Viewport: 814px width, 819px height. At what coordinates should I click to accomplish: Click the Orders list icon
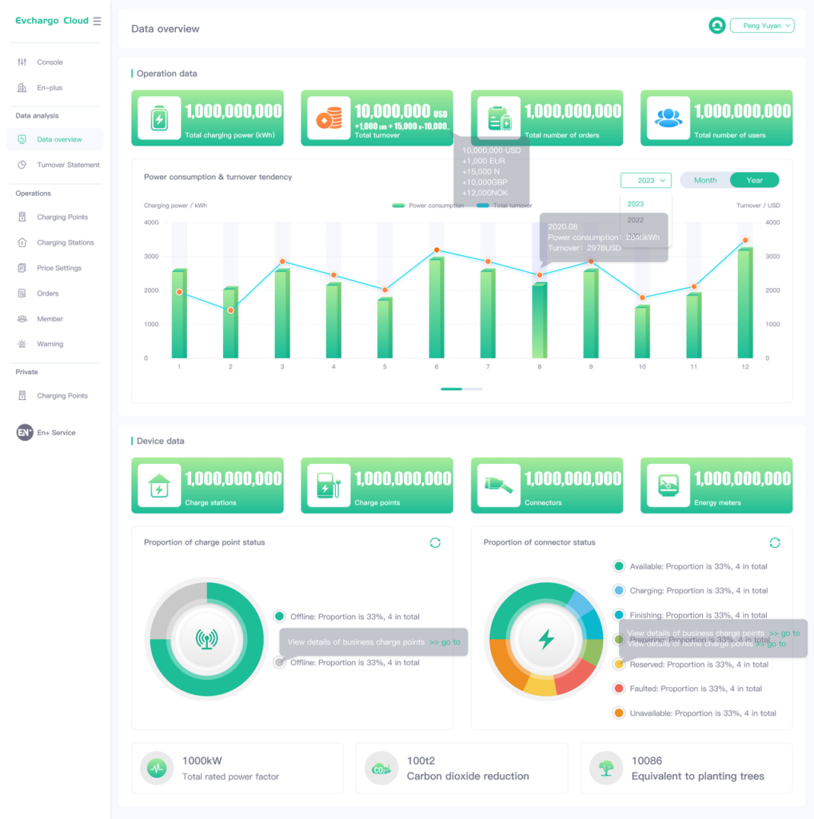(22, 294)
